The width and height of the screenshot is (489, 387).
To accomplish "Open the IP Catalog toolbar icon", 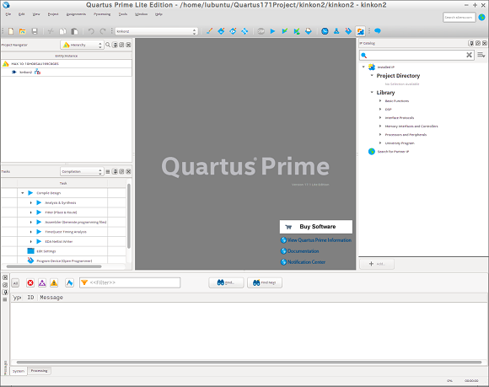I will click(x=361, y=31).
